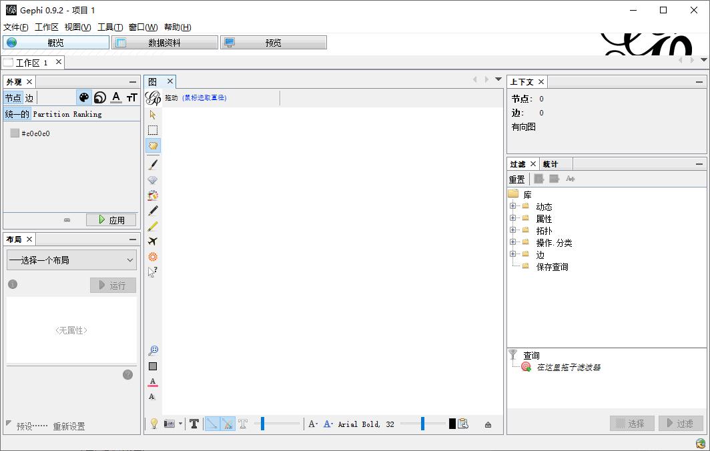This screenshot has height=451, width=710.
Task: Open the 文件 menu
Action: click(16, 27)
